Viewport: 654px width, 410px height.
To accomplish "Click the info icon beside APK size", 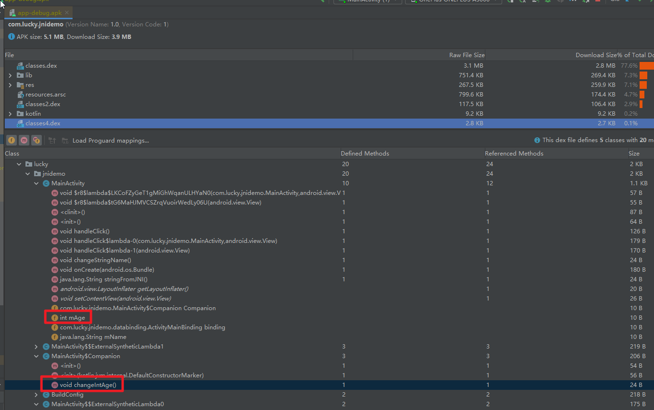I will pos(12,37).
